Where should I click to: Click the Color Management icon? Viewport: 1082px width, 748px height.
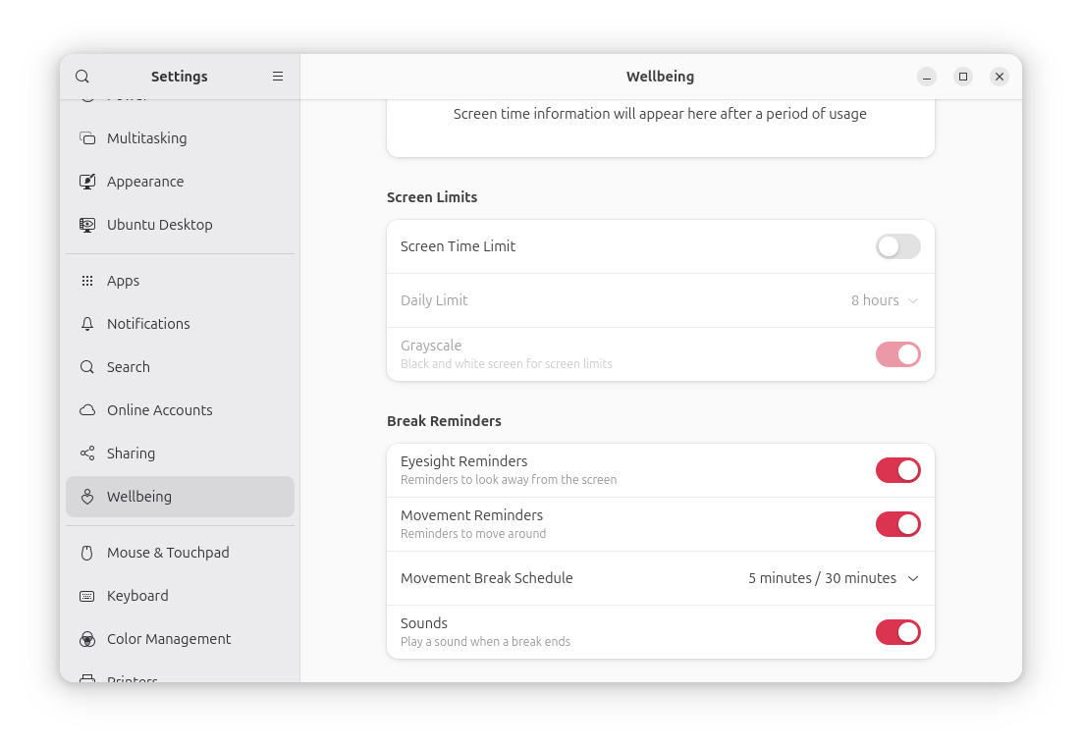click(x=87, y=639)
